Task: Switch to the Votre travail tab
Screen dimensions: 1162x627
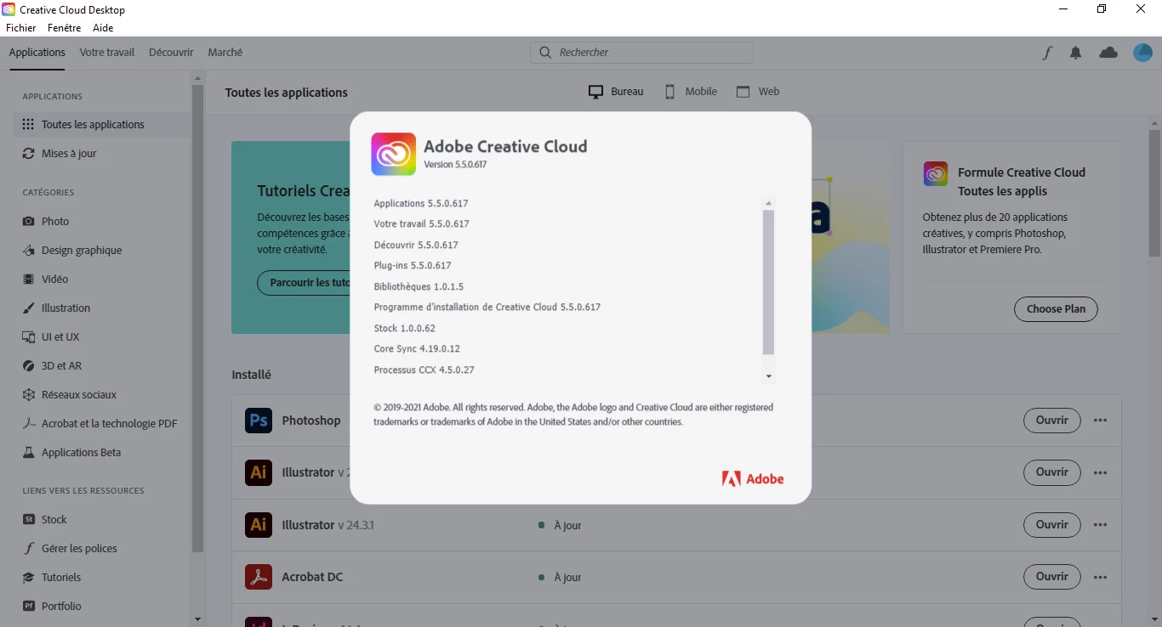Action: coord(107,53)
